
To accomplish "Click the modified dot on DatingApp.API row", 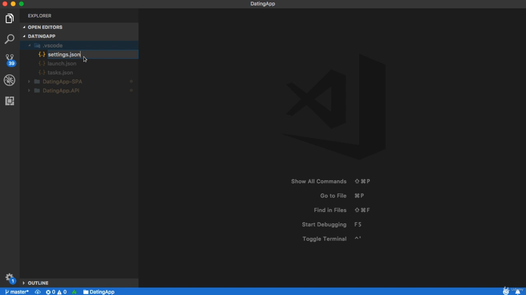I will point(131,90).
